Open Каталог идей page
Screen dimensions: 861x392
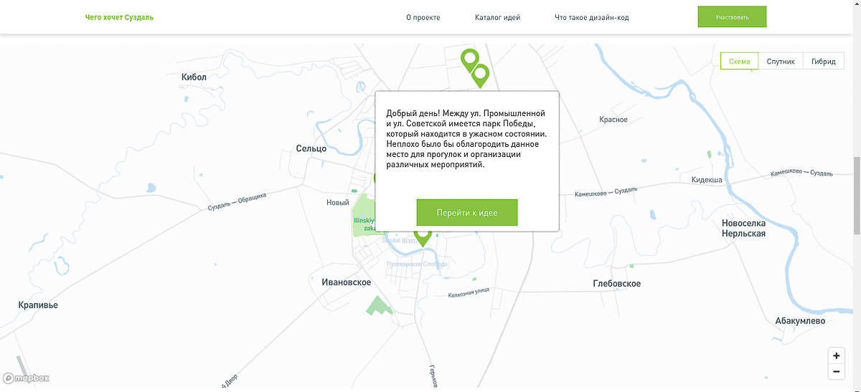point(497,17)
